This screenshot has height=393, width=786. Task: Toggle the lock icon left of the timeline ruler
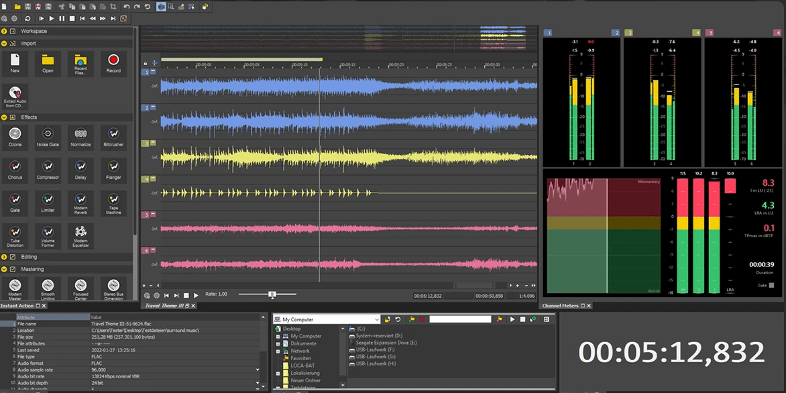(146, 63)
